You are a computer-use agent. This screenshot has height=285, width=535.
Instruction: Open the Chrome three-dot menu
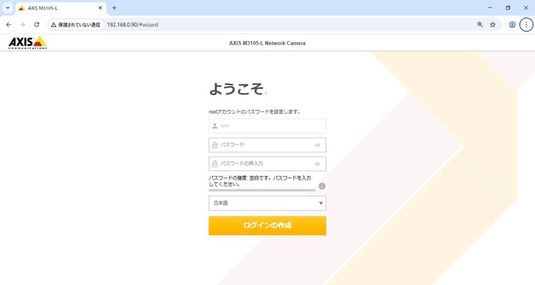526,25
